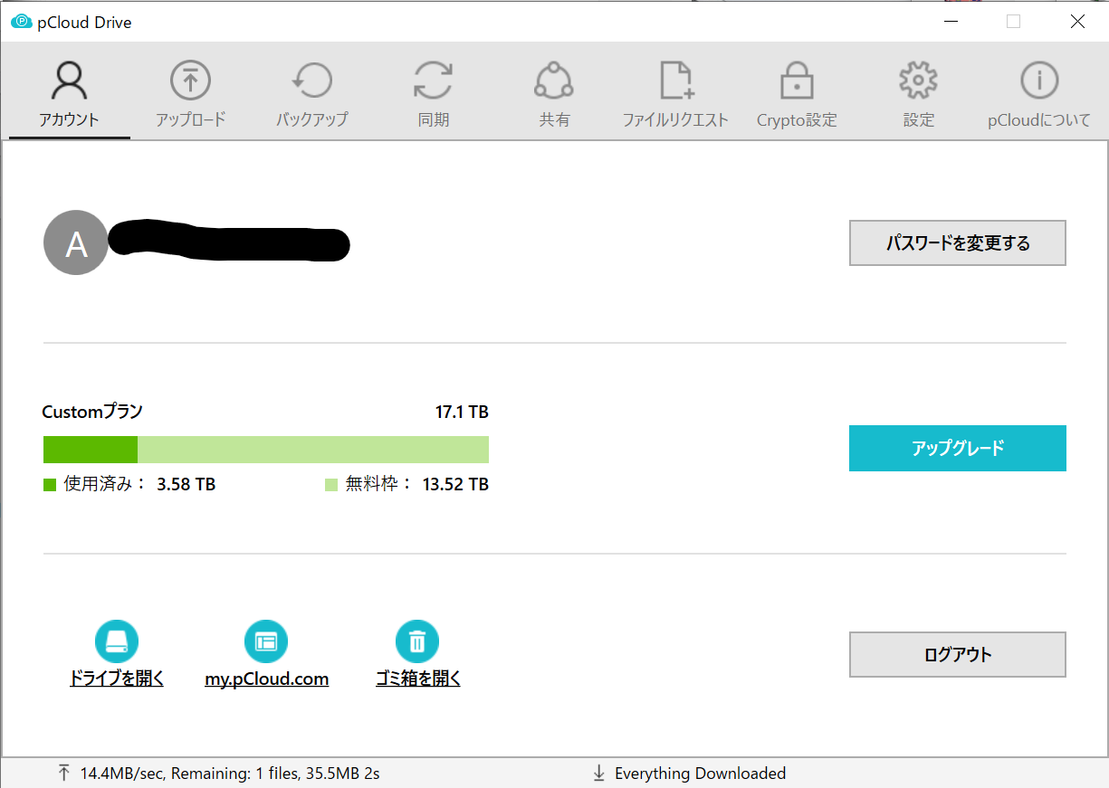Image resolution: width=1109 pixels, height=788 pixels.
Task: Go to the 同期 sync tab
Action: (433, 93)
